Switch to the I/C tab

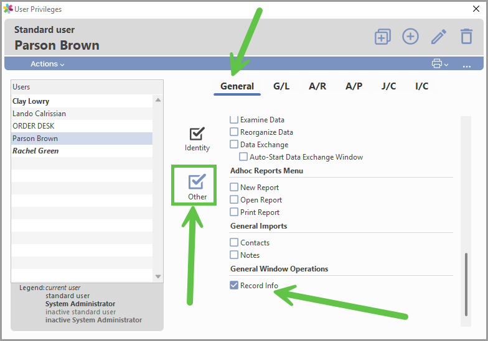coord(422,86)
